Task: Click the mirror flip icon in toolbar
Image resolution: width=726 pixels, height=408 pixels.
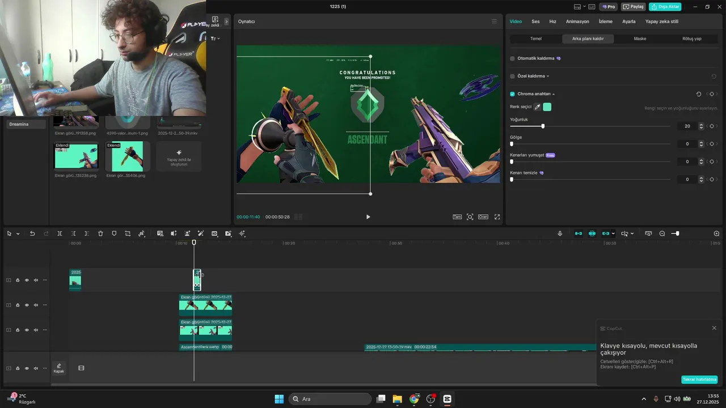Action: coord(174,233)
